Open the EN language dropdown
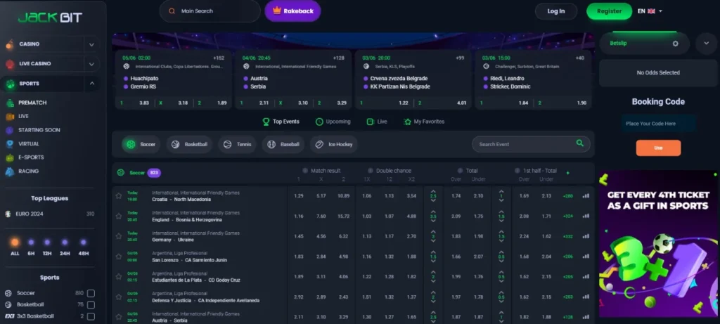 coord(650,11)
